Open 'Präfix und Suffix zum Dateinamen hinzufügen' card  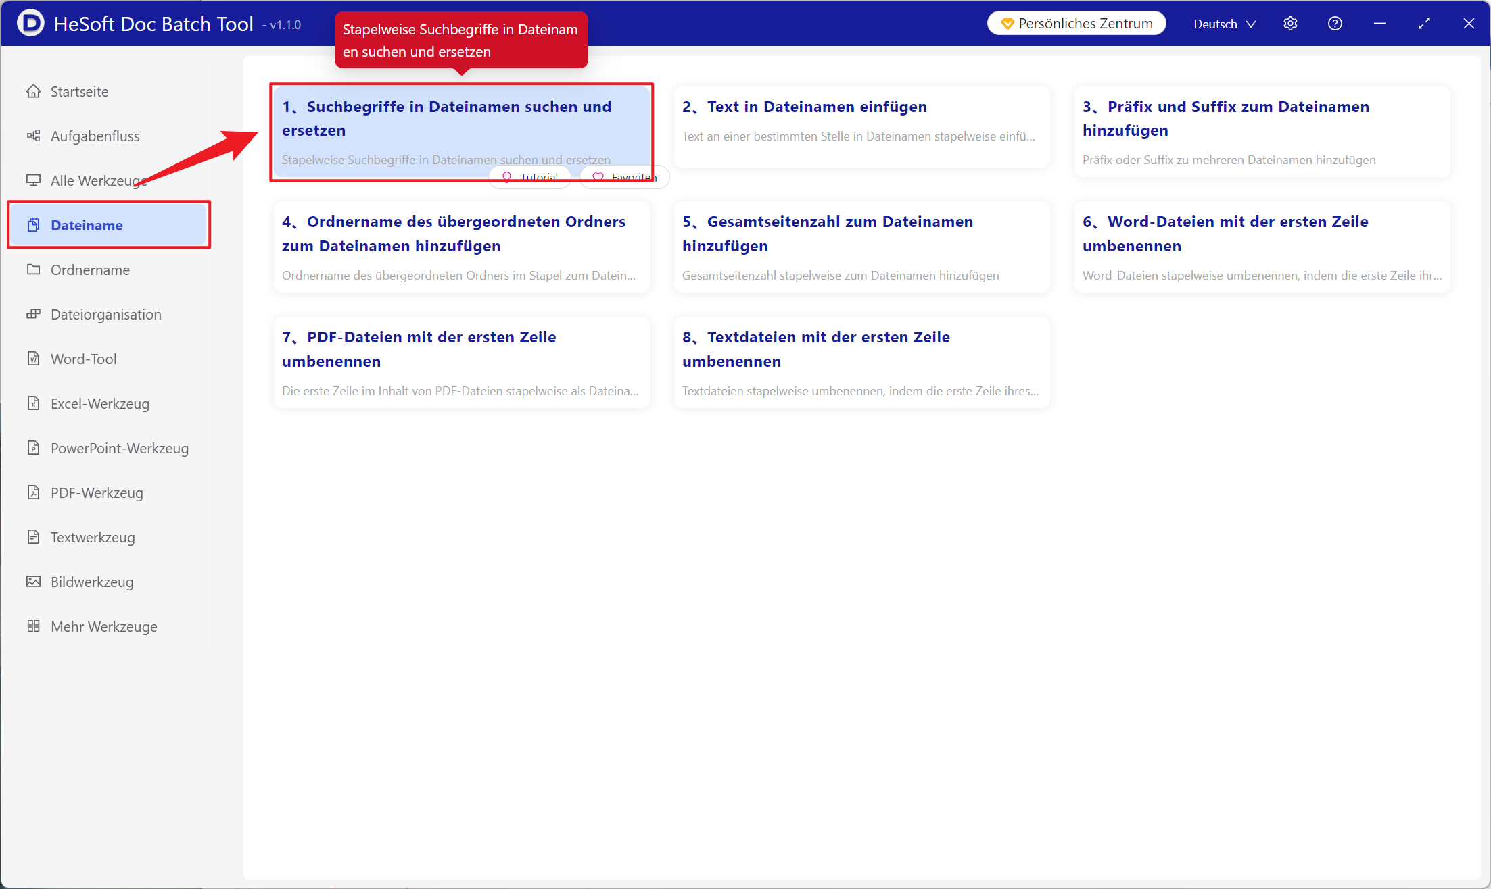click(1262, 131)
